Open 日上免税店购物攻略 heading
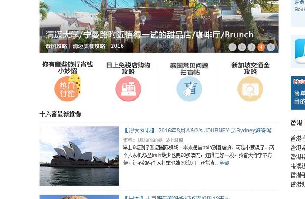 [129, 68]
